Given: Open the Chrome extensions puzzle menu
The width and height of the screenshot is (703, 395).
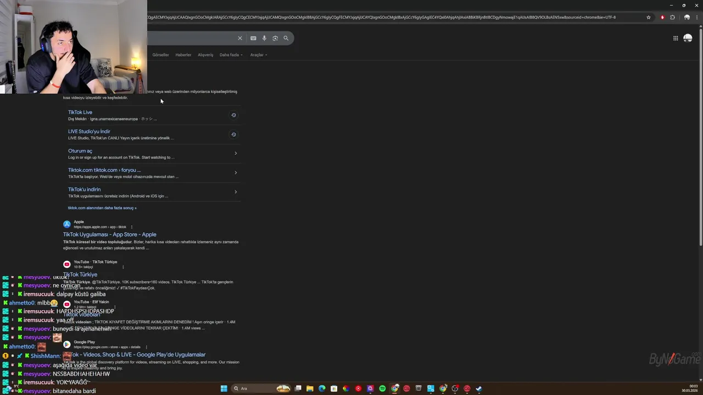Looking at the screenshot, I should click(x=672, y=17).
